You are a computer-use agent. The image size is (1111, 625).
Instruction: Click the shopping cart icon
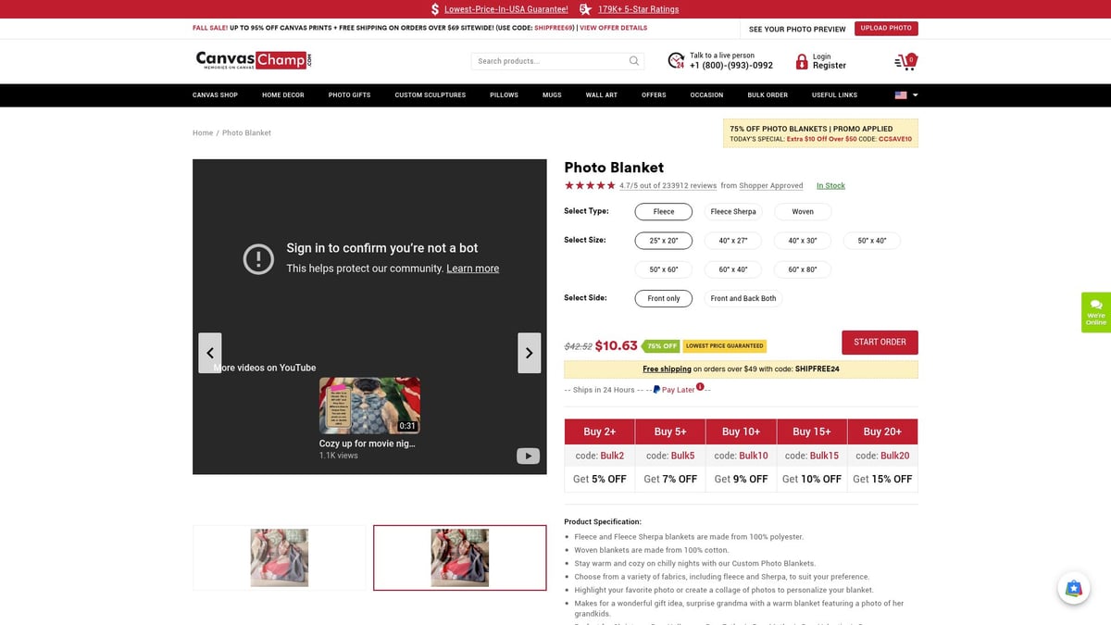tap(905, 61)
